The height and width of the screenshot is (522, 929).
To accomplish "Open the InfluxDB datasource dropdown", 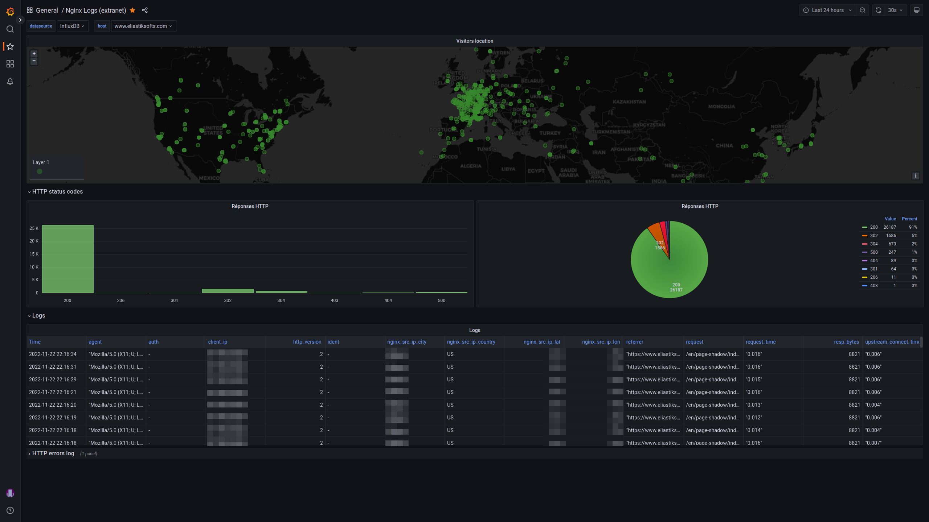I will (x=73, y=26).
